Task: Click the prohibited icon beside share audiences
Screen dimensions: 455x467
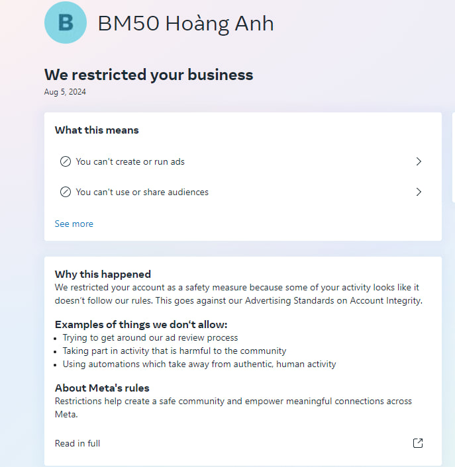Action: pyautogui.click(x=66, y=192)
